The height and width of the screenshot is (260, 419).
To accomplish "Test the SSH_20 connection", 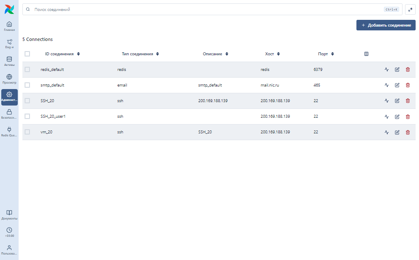I will pyautogui.click(x=386, y=101).
